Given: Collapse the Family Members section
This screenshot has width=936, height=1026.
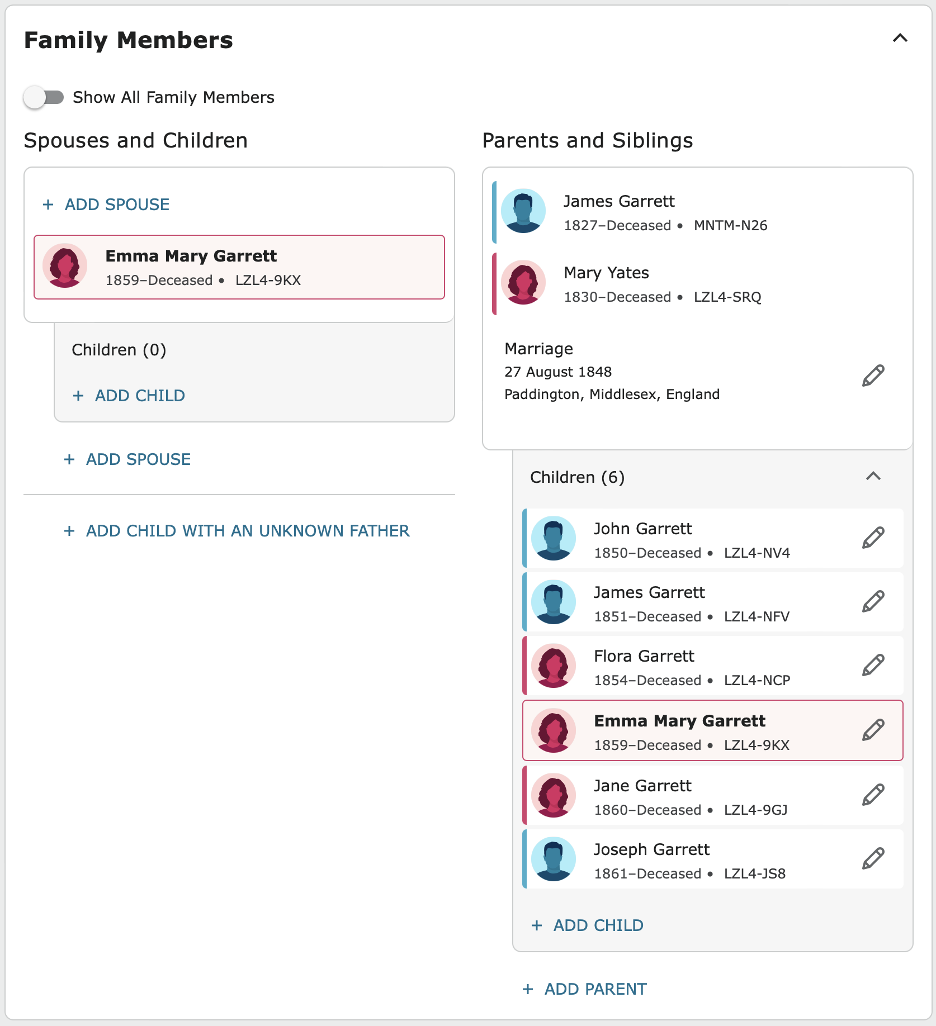Looking at the screenshot, I should click(900, 38).
